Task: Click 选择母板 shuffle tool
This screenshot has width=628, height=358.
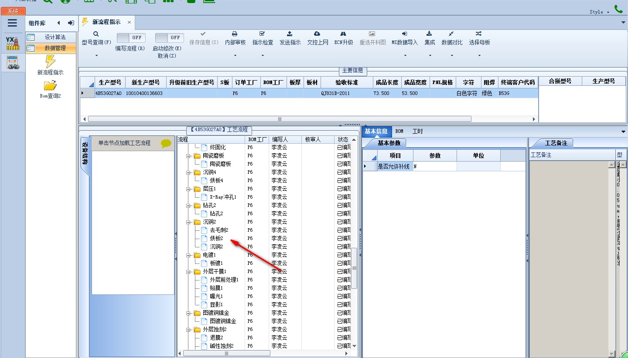Action: coord(479,38)
